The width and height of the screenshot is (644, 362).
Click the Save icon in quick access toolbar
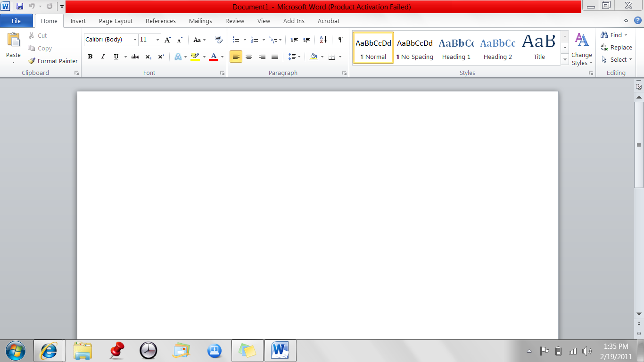(x=19, y=7)
